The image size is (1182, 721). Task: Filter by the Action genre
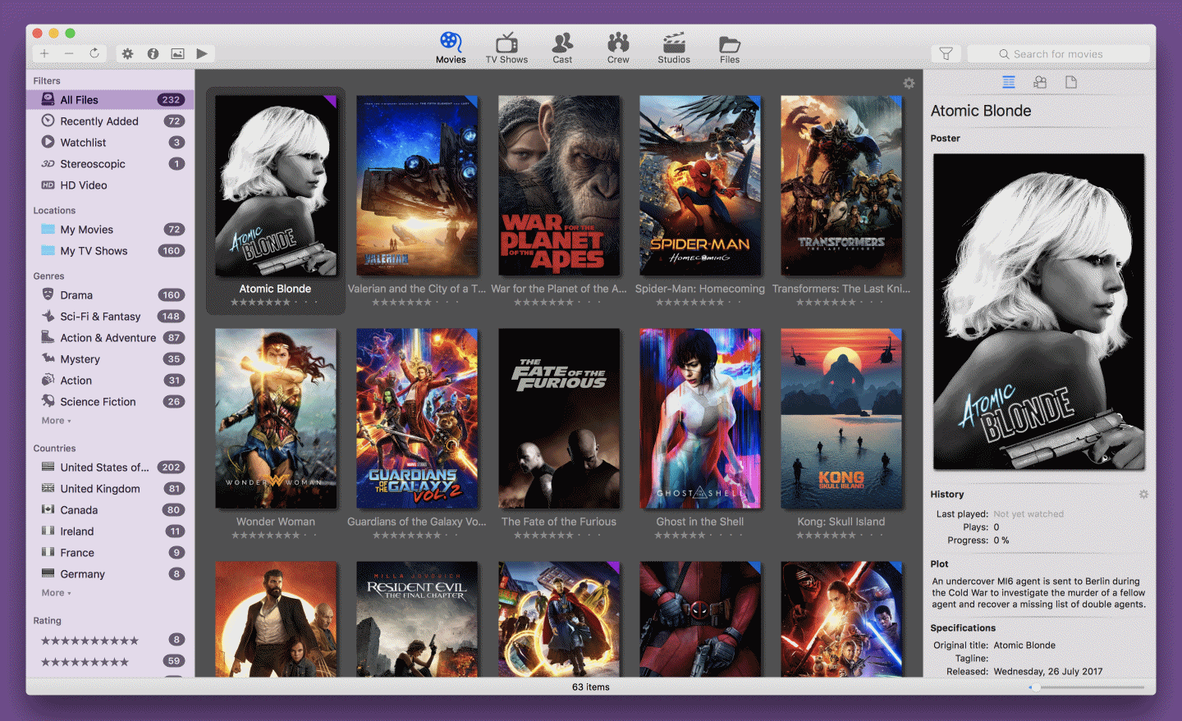(110, 380)
